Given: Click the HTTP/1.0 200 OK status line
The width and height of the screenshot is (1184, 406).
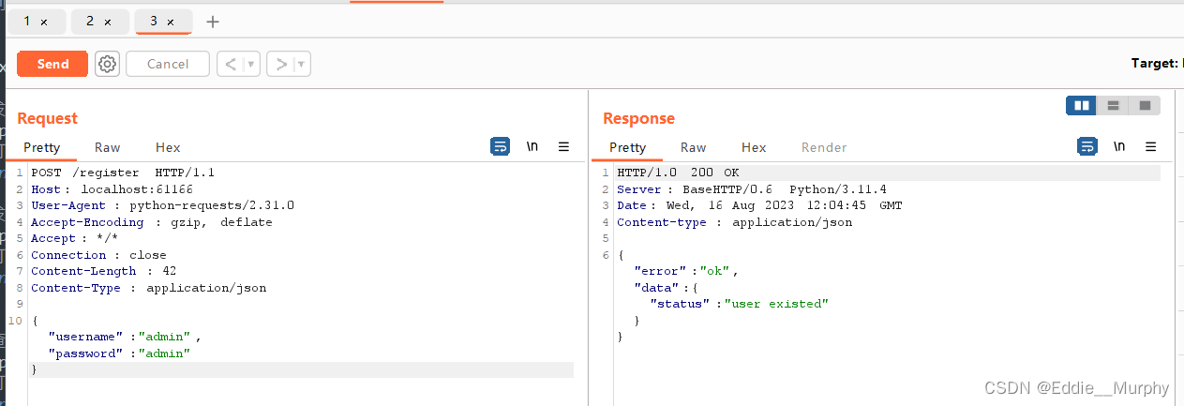Looking at the screenshot, I should coord(678,173).
